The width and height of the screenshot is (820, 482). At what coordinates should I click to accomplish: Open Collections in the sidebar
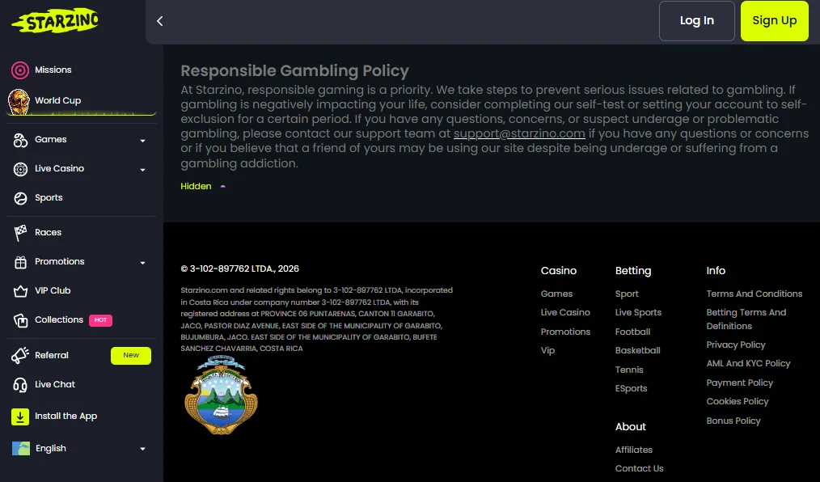point(59,319)
